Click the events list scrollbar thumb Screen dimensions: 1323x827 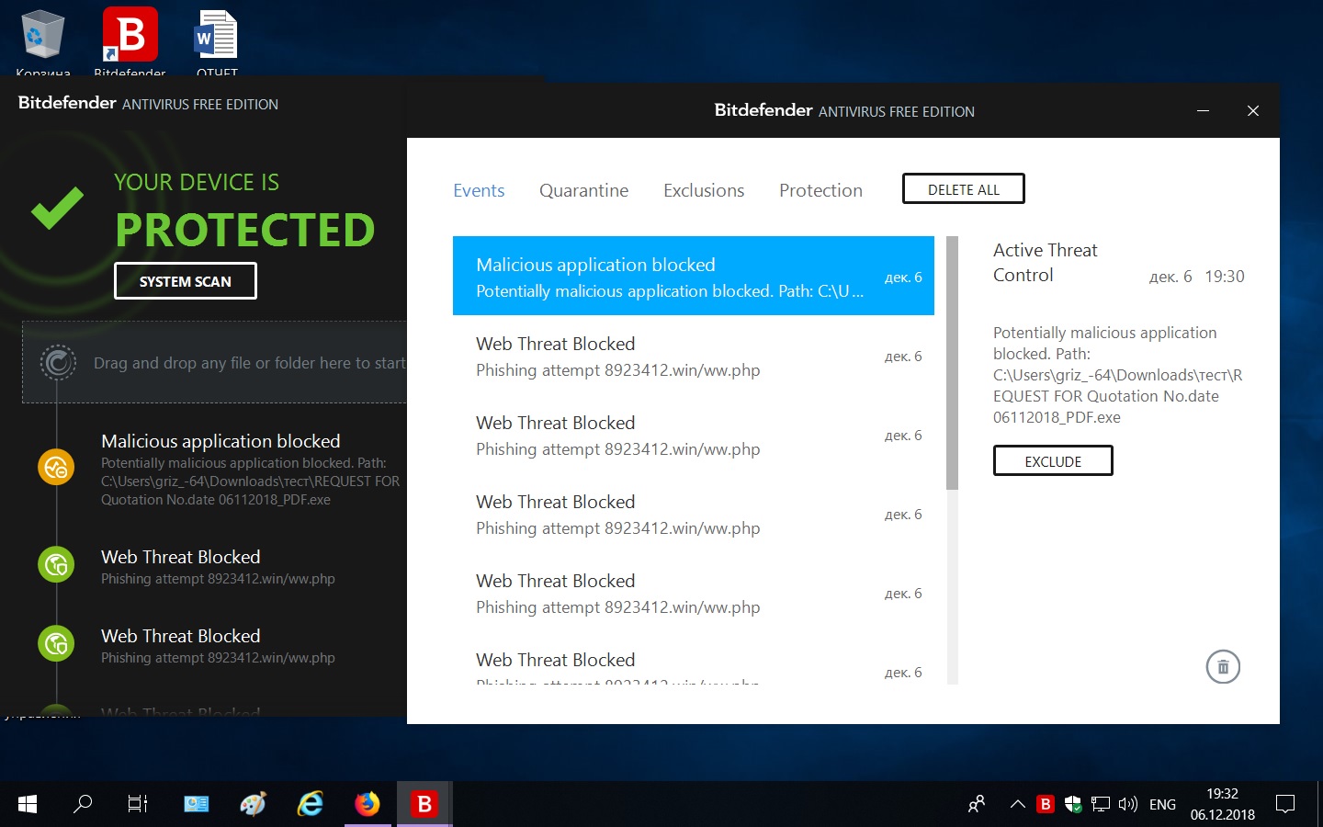pos(952,363)
